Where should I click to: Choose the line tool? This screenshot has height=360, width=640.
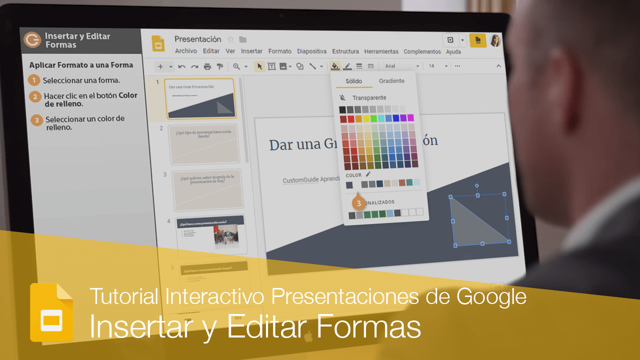coord(312,66)
